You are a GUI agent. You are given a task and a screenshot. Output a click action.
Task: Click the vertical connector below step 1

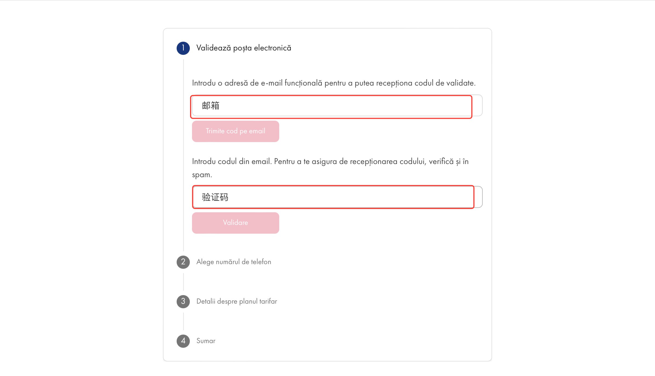click(x=183, y=155)
